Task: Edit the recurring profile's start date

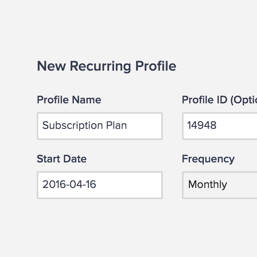Action: pyautogui.click(x=100, y=185)
